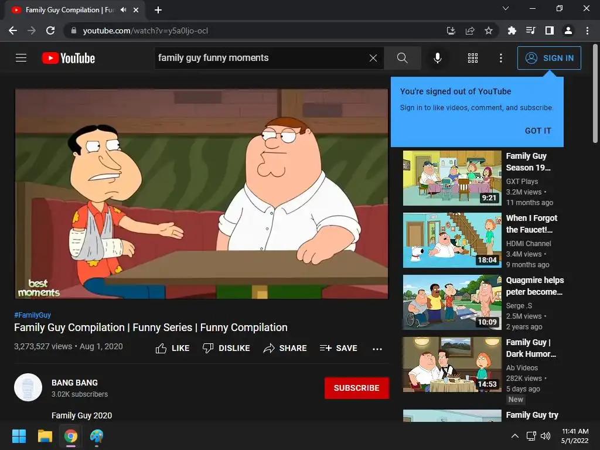
Task: Open a new browser tab
Action: (x=158, y=10)
